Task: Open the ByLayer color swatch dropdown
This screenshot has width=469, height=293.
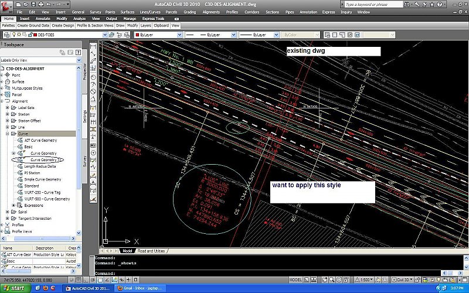Action: pos(179,35)
